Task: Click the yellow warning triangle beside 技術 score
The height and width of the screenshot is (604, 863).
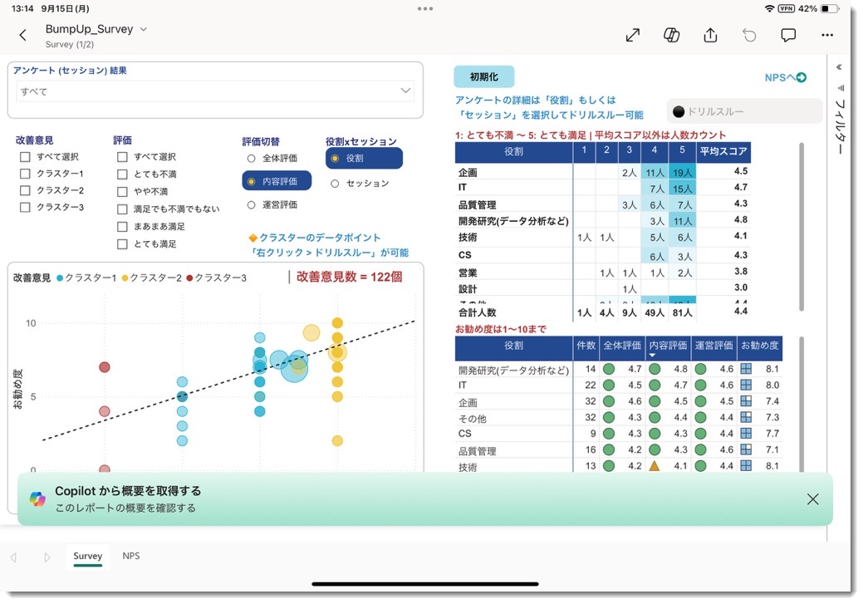Action: pos(655,468)
